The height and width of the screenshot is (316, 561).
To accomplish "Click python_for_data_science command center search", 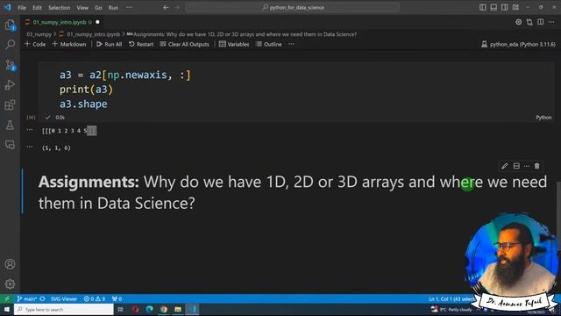I will [x=293, y=7].
